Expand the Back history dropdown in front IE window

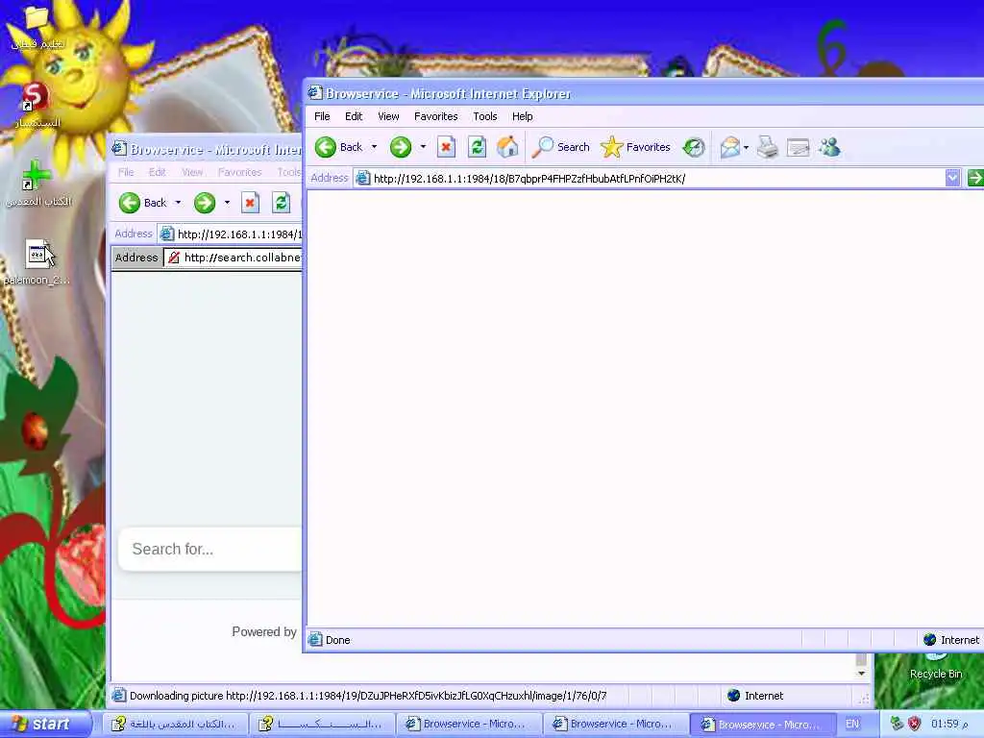point(374,147)
